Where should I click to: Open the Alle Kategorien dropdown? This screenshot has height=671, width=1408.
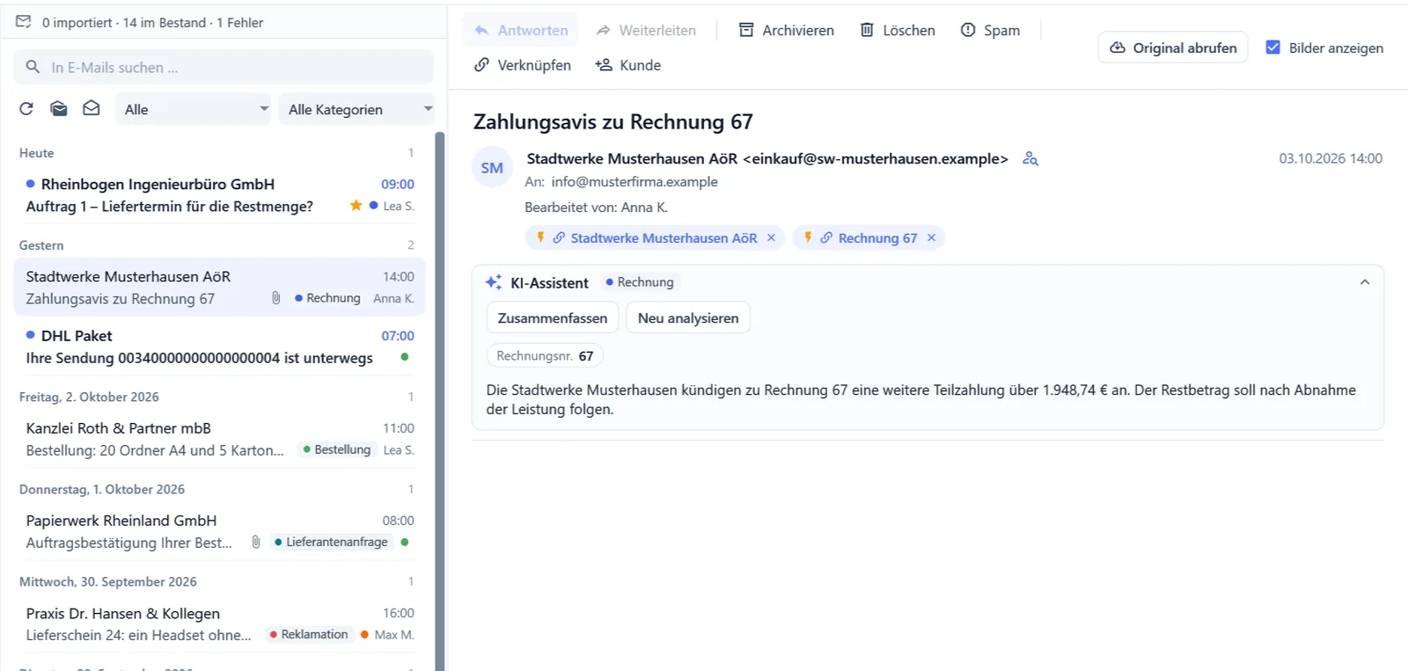click(x=357, y=109)
